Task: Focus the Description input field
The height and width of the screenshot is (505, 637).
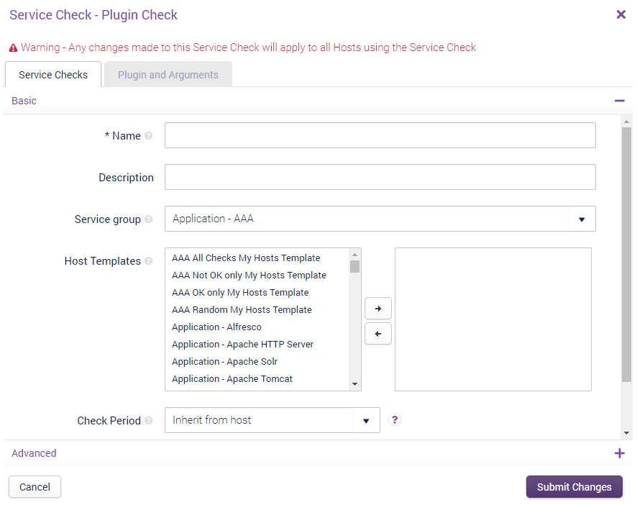Action: click(380, 177)
